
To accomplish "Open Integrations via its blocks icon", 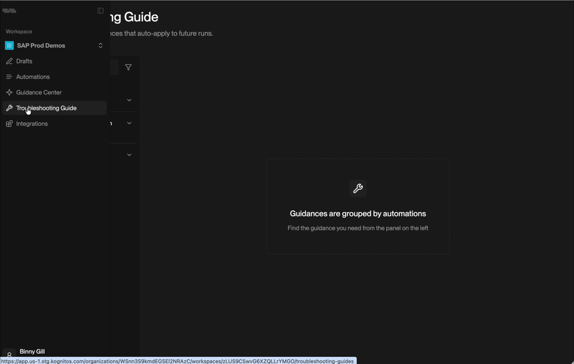I will point(8,123).
